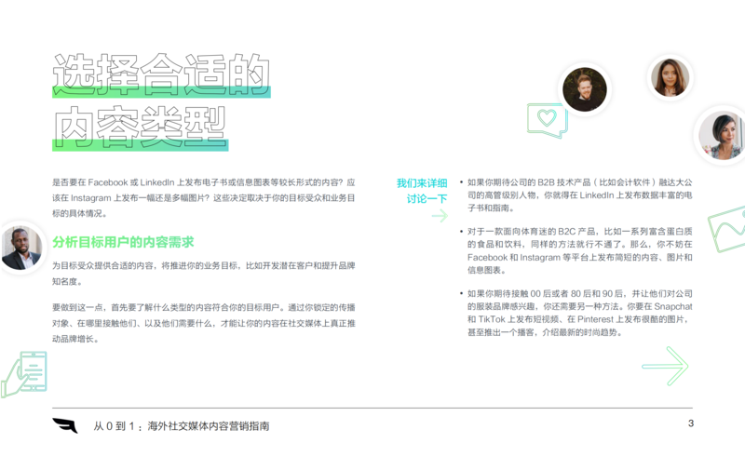This screenshot has width=745, height=470.
Task: Click the wing logo in the footer
Action: [x=65, y=425]
